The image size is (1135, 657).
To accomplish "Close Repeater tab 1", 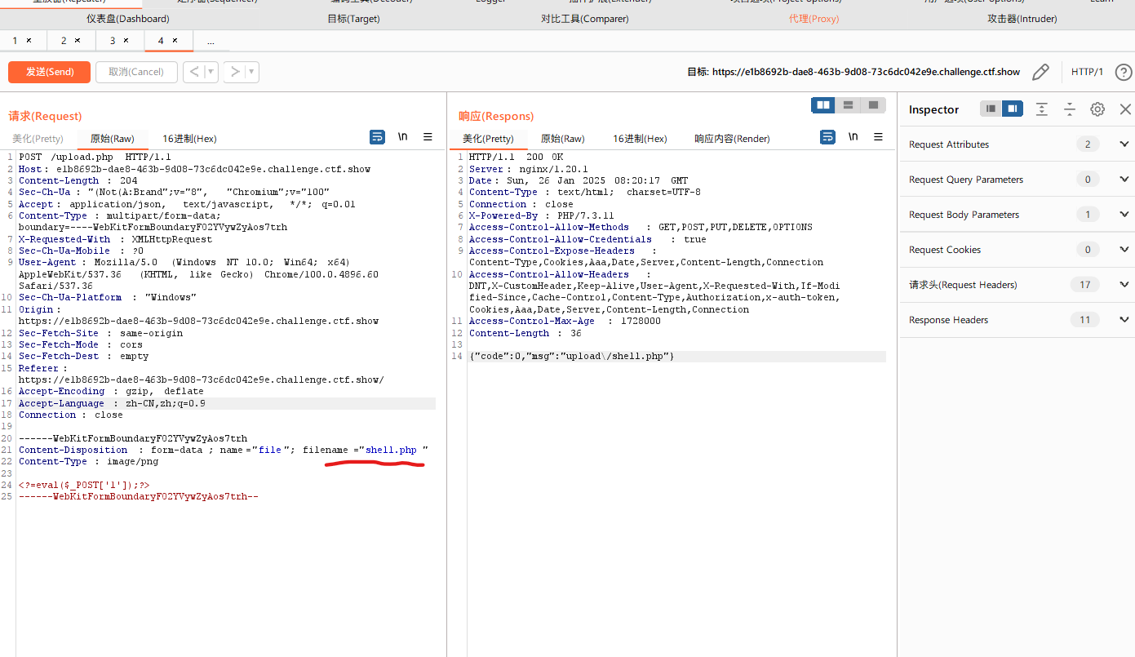I will (29, 40).
